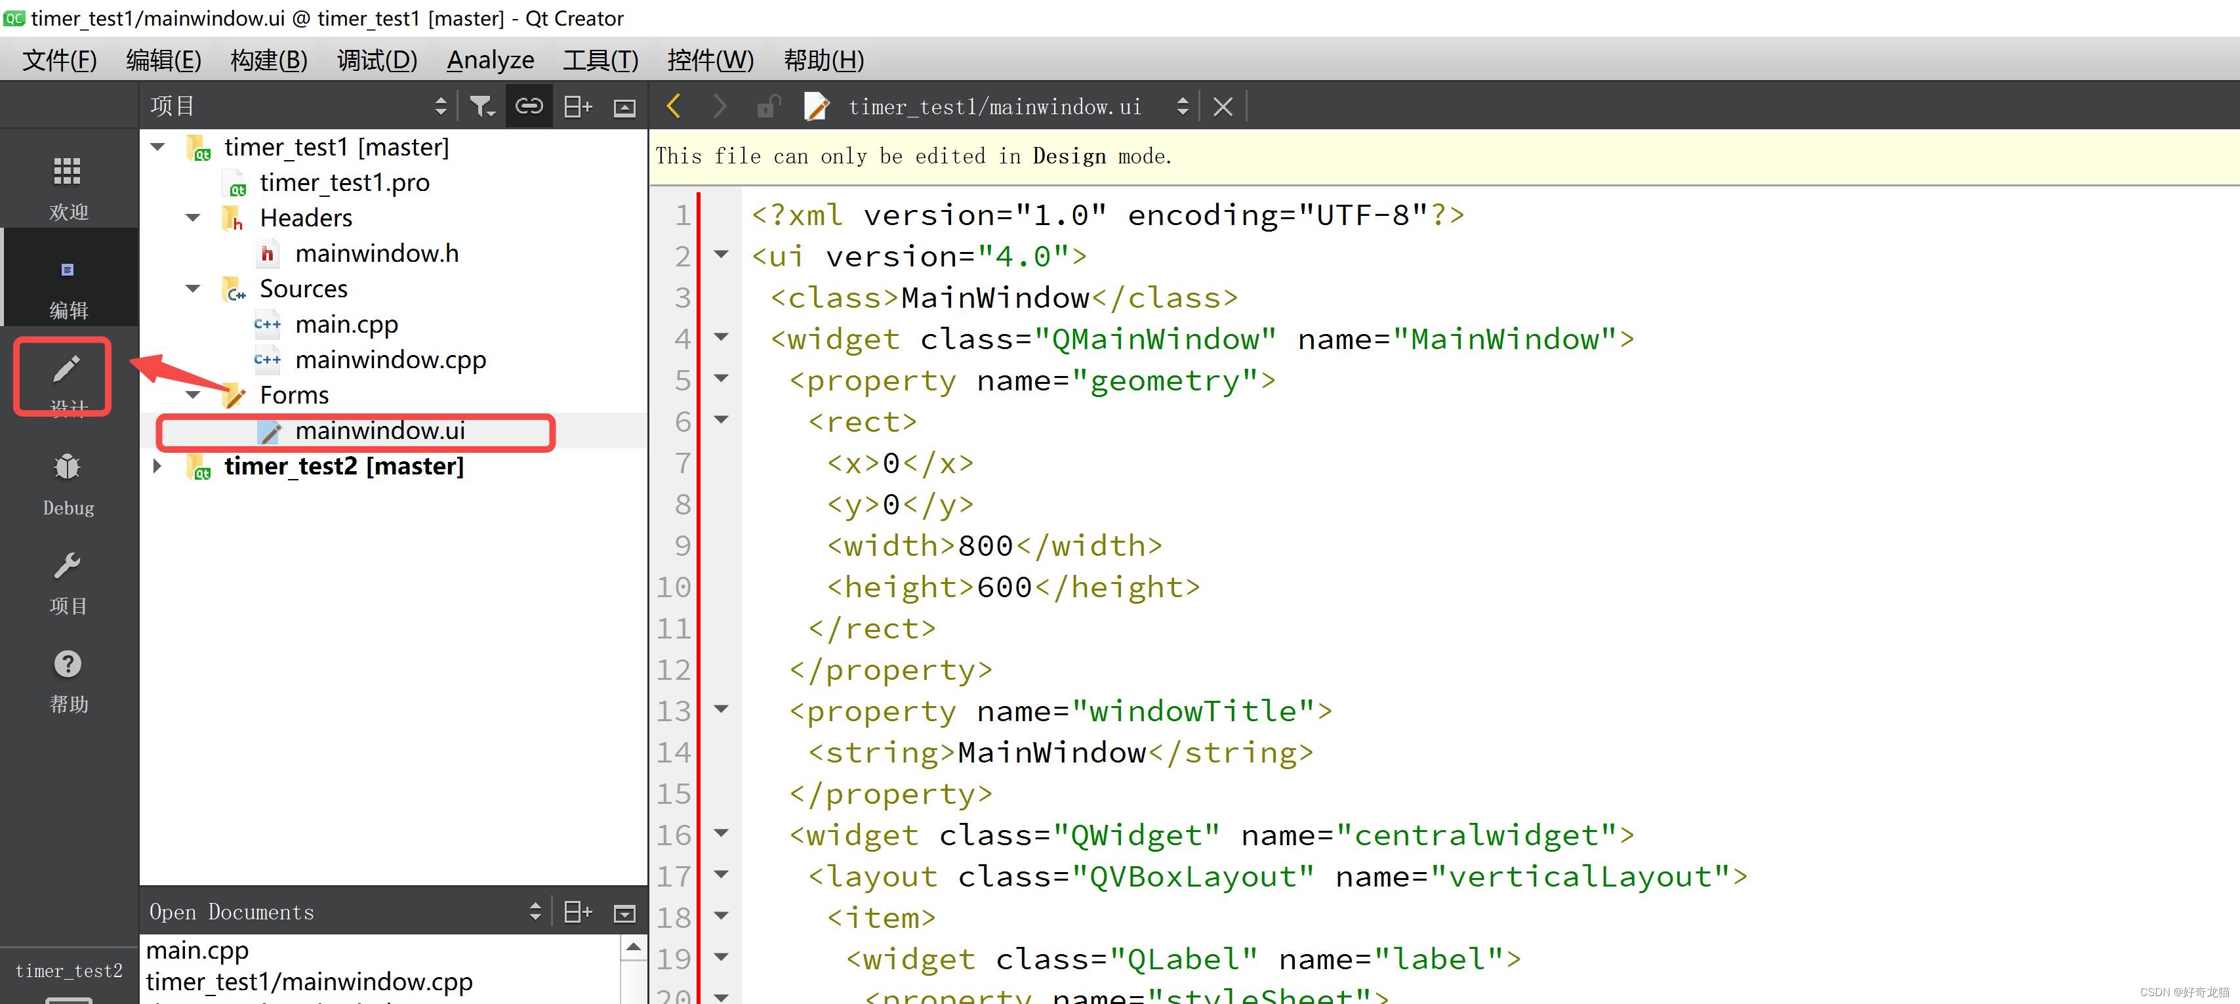Open the 工具(T) menu

click(x=600, y=60)
